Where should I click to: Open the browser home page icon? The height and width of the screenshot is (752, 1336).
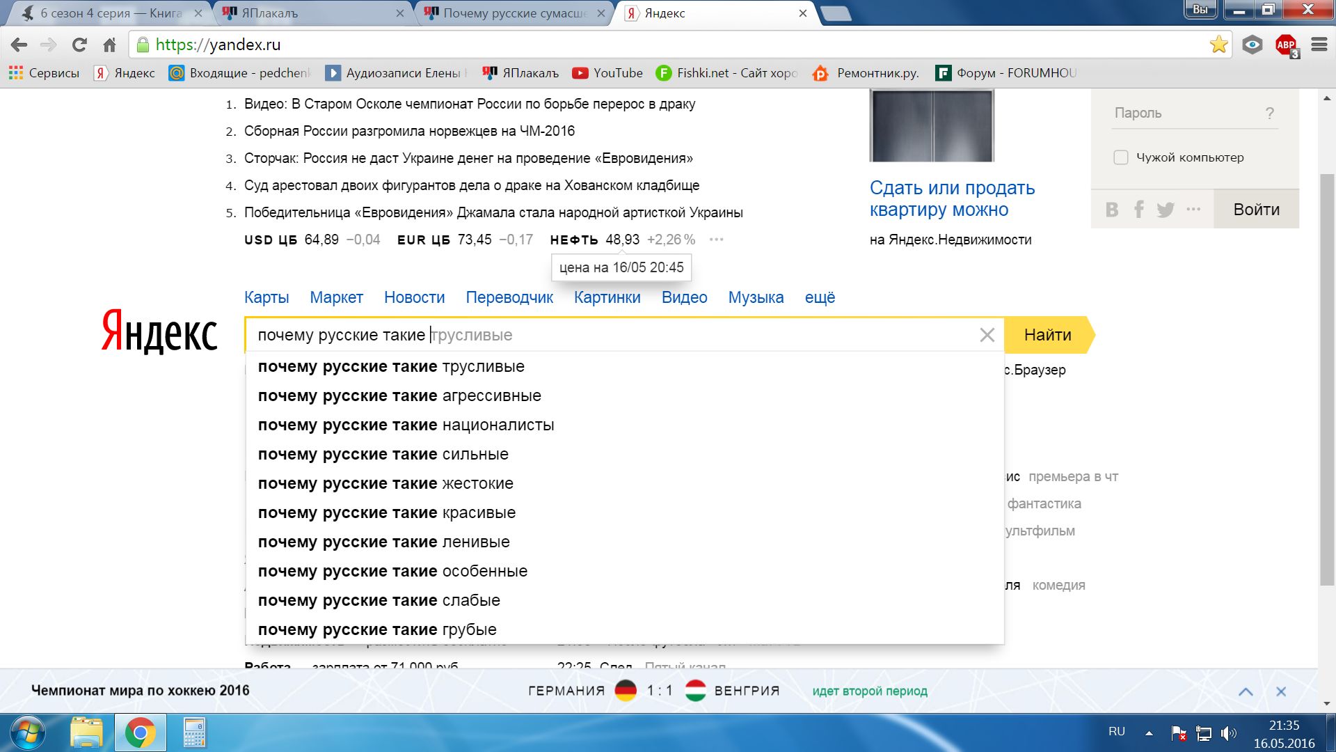click(109, 45)
